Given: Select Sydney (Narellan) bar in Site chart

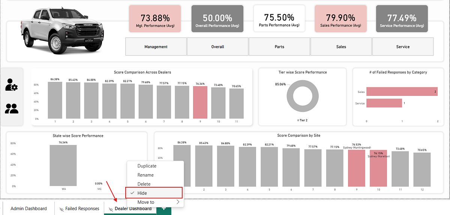Looking at the screenshot, I should coord(378,168).
